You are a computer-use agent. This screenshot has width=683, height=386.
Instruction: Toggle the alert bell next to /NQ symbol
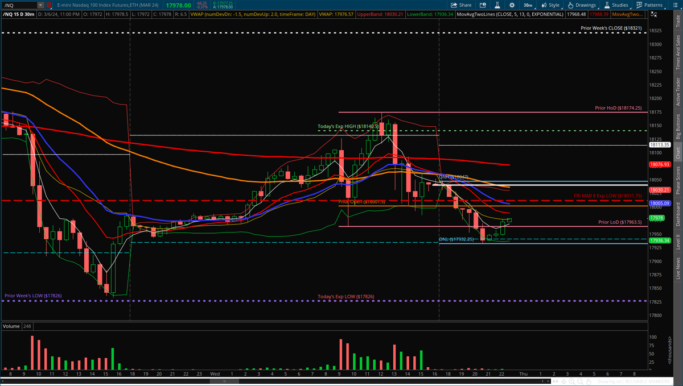(x=49, y=5)
